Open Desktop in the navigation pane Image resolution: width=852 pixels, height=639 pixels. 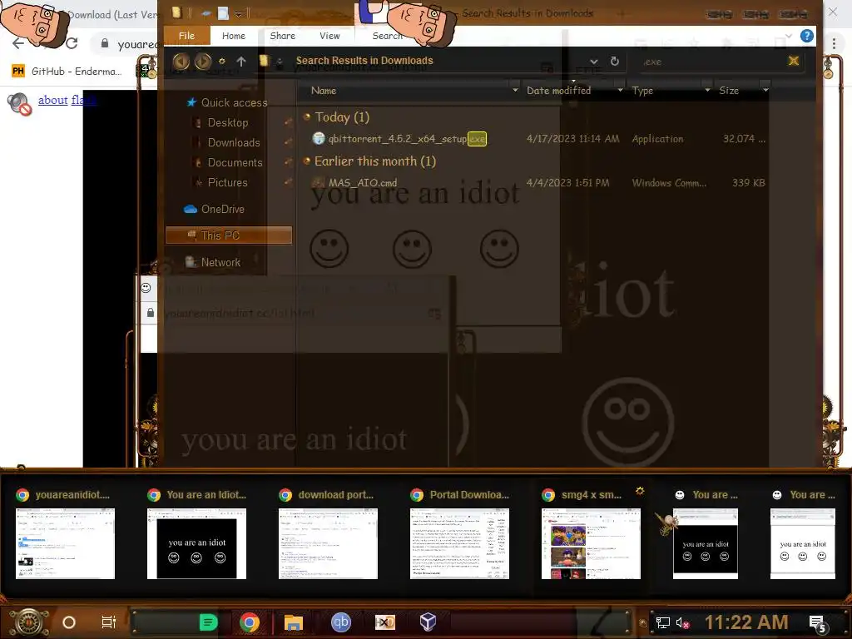(x=221, y=123)
